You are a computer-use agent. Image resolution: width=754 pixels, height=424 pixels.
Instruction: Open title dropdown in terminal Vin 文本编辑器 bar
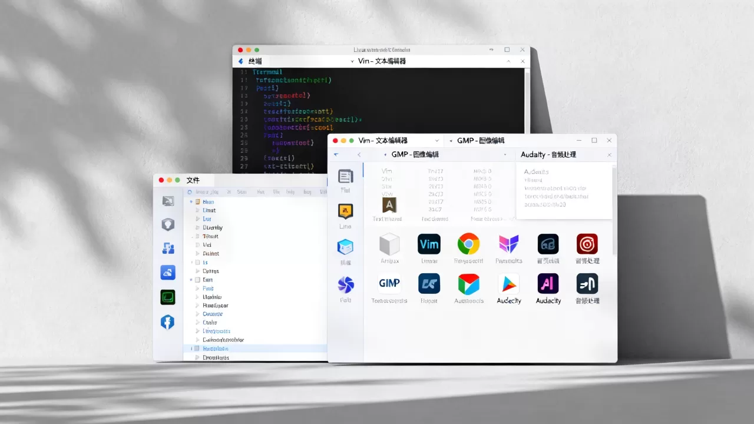[352, 61]
